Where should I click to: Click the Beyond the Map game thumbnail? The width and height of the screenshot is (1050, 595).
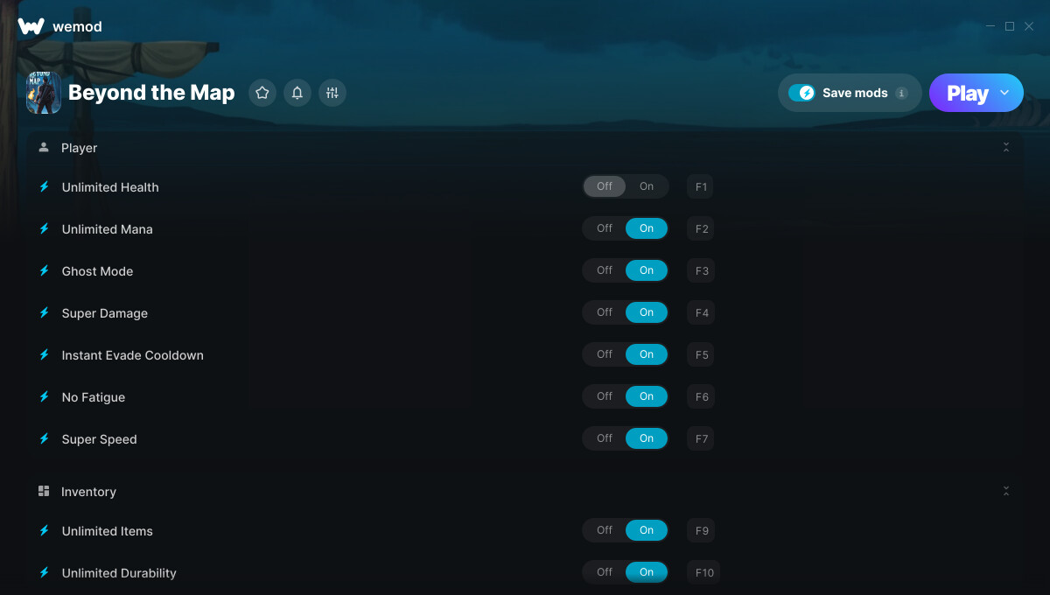tap(44, 93)
